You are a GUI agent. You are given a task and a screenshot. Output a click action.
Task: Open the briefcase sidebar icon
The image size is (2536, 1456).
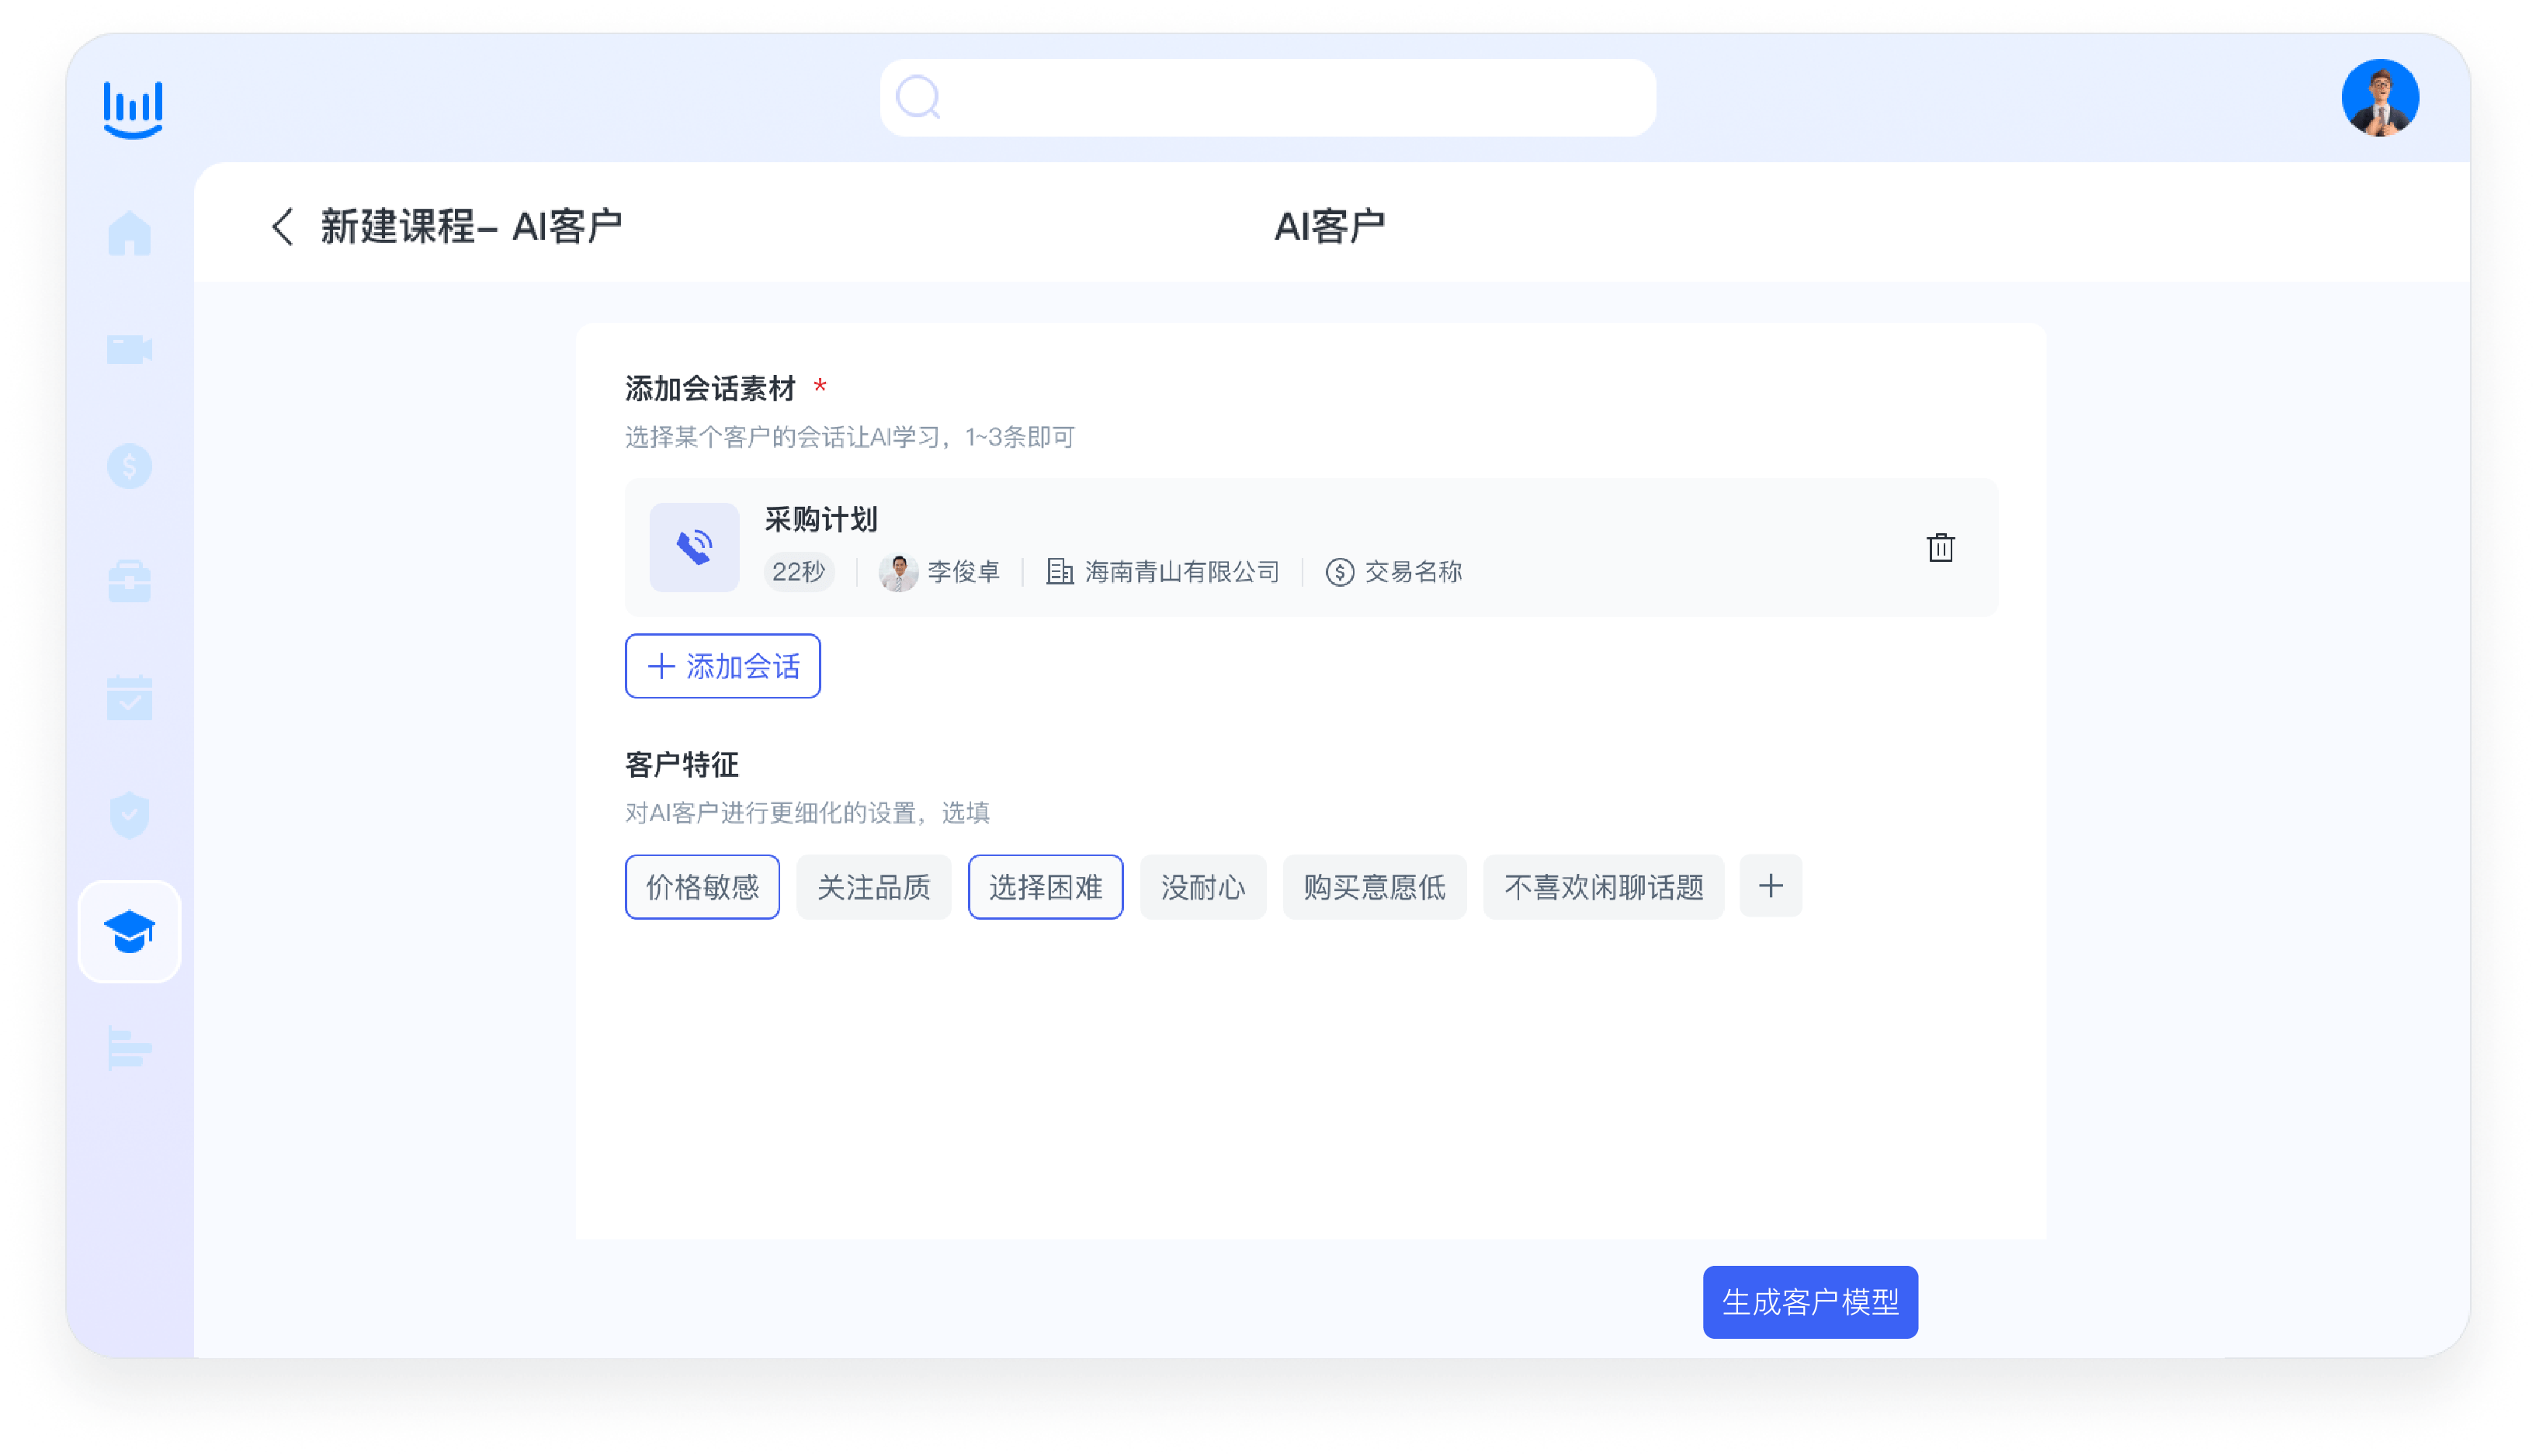(130, 581)
